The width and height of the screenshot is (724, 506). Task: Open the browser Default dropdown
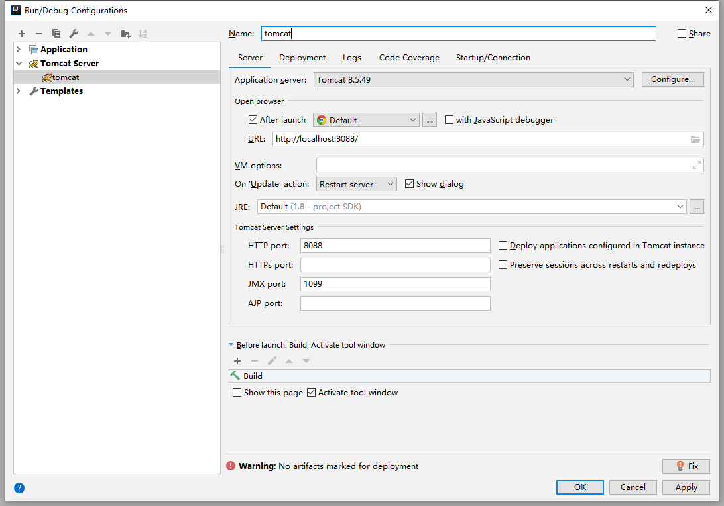[x=366, y=120]
